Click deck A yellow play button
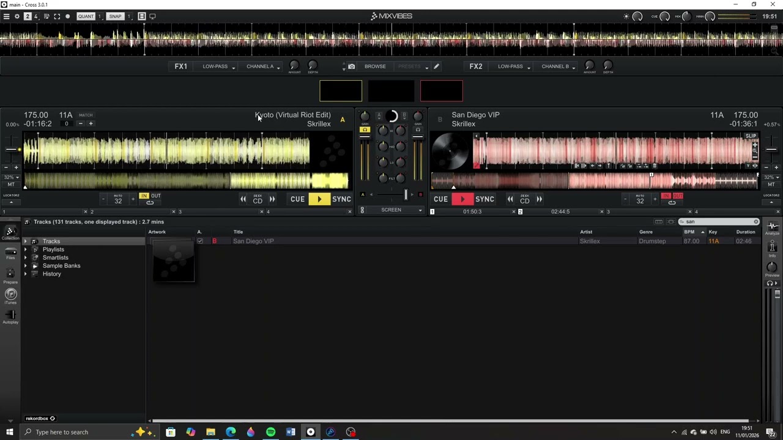783x440 pixels. pyautogui.click(x=319, y=199)
